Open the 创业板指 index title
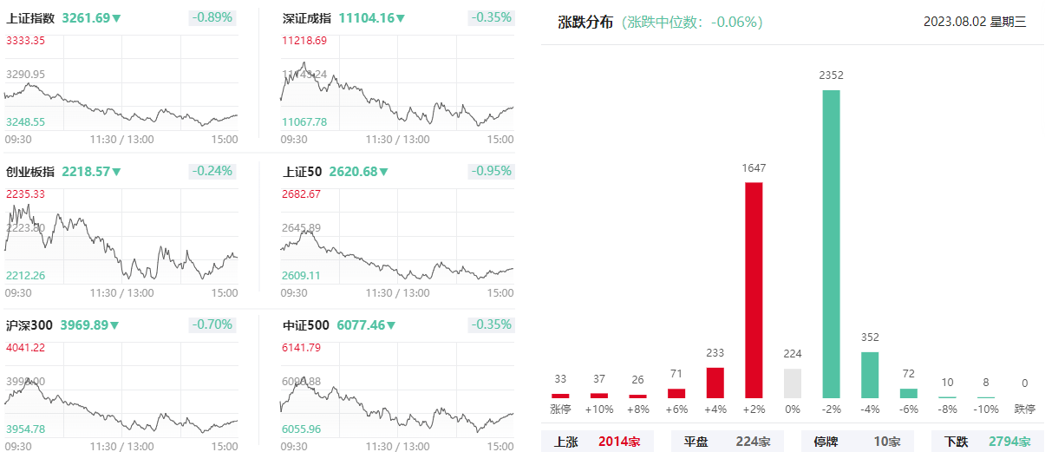 30,171
